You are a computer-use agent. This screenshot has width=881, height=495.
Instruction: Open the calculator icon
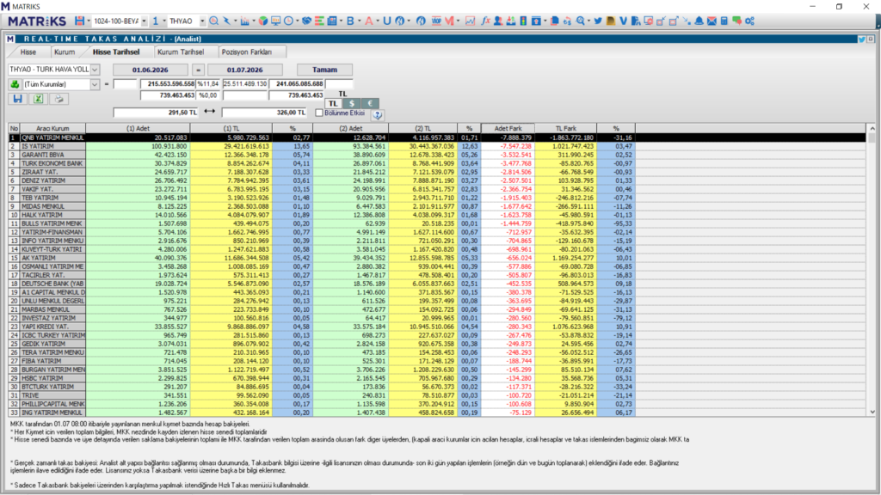point(724,21)
